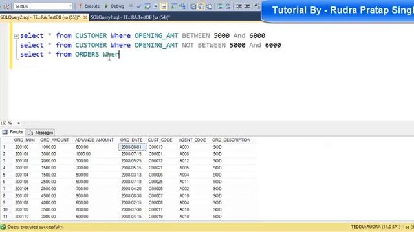
Task: Toggle Include Client Statistics icon
Action: (182, 6)
